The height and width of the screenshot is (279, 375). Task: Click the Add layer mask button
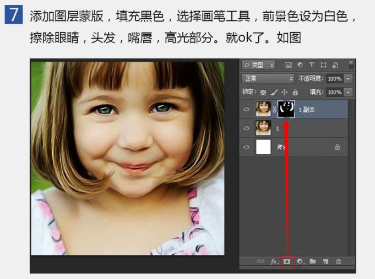287,261
